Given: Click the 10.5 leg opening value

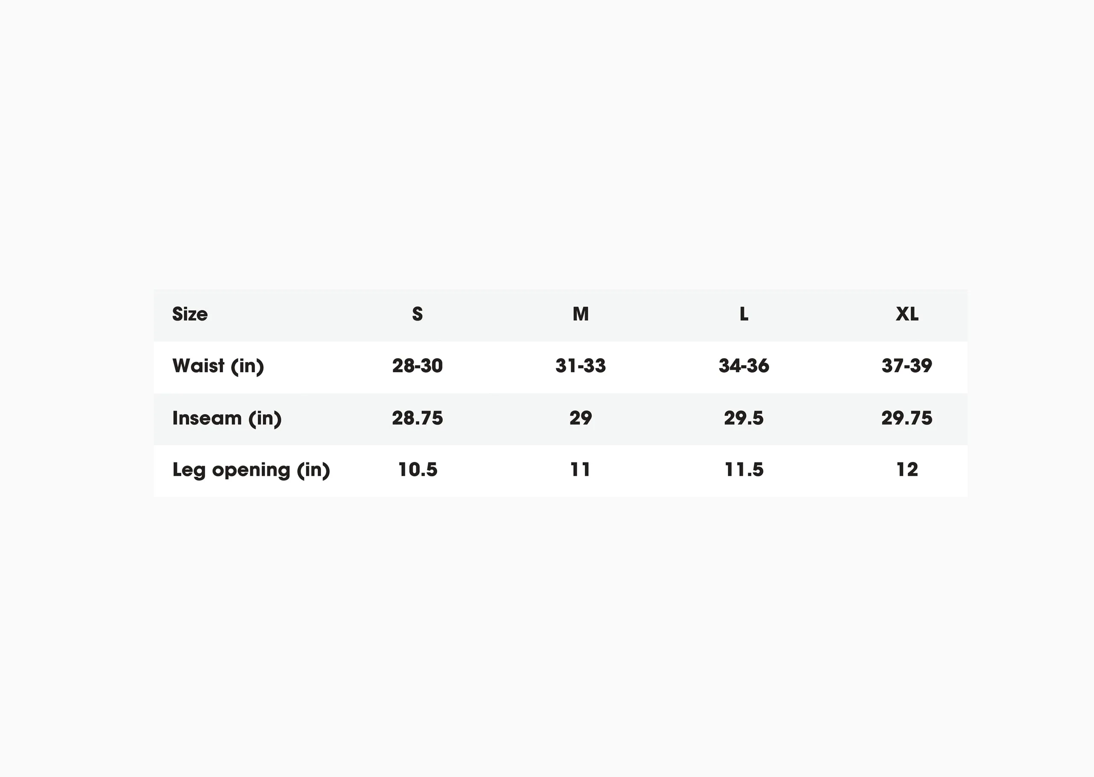Looking at the screenshot, I should [418, 469].
